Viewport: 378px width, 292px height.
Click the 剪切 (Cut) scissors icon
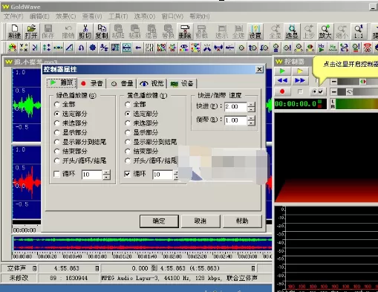tap(85, 32)
